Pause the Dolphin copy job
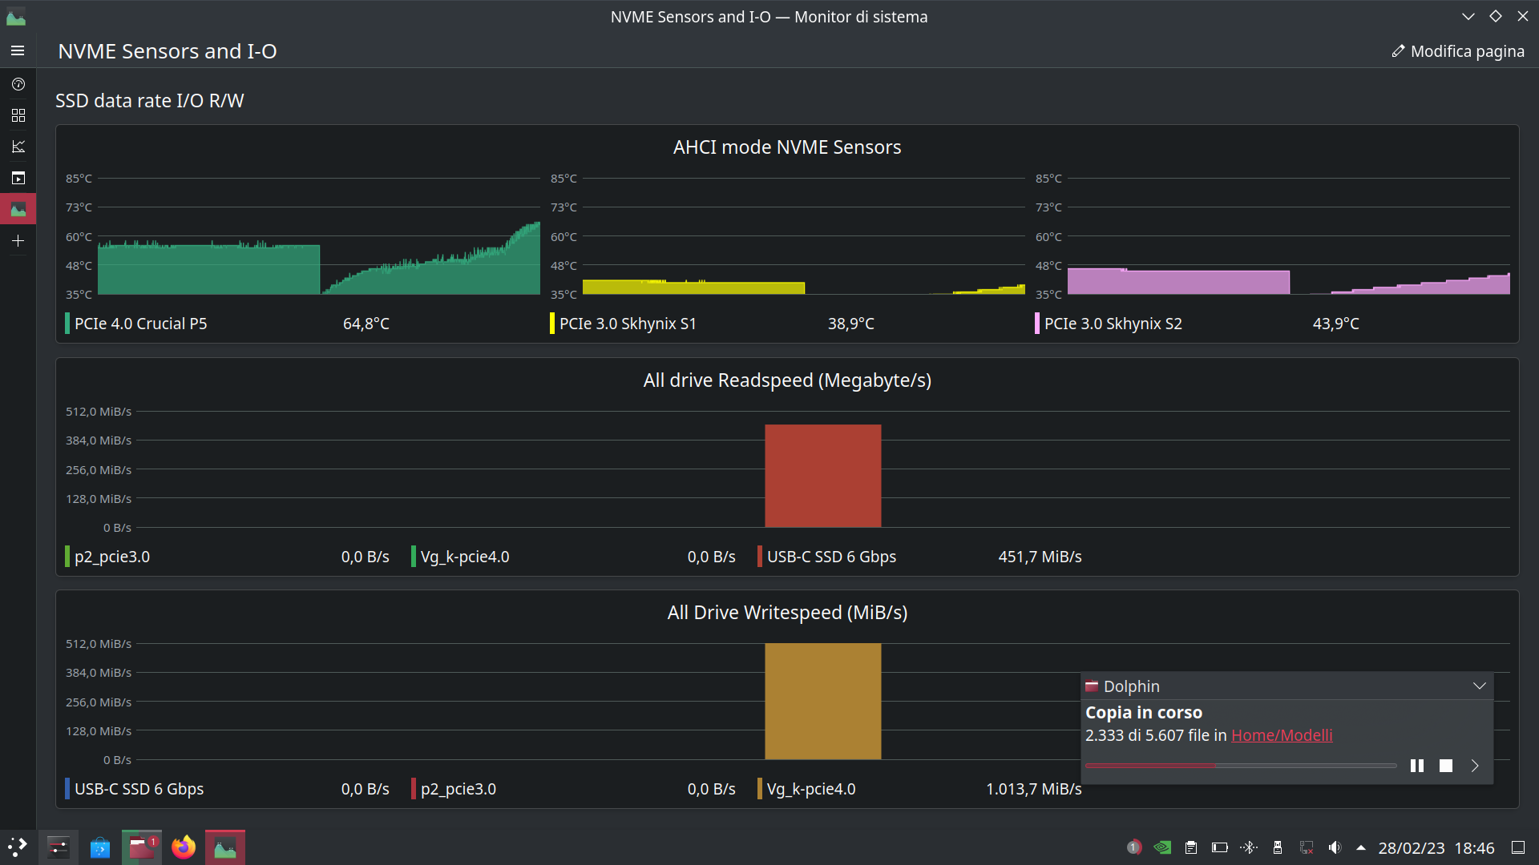The height and width of the screenshot is (865, 1539). [1416, 766]
